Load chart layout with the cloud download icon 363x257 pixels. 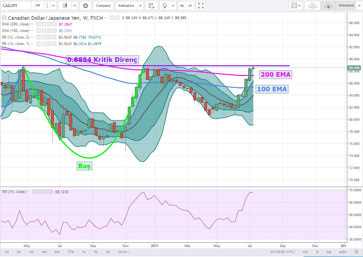[x=313, y=6]
